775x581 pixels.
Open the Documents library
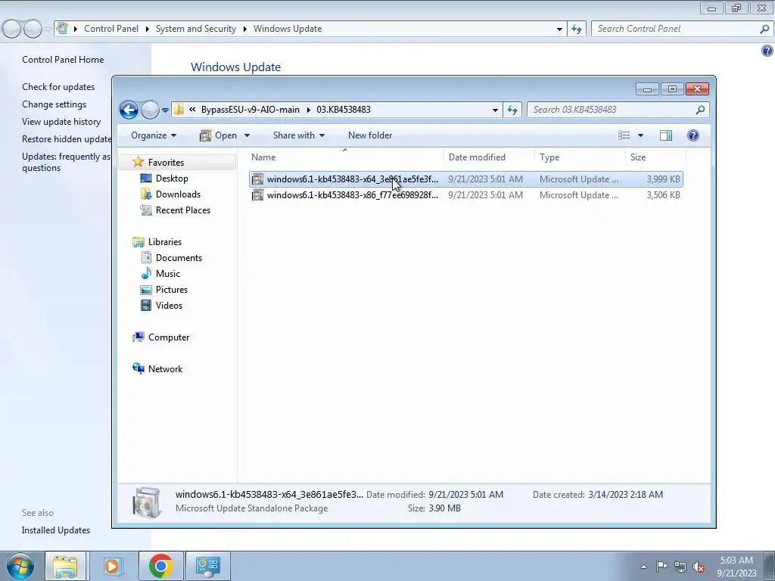(x=179, y=258)
